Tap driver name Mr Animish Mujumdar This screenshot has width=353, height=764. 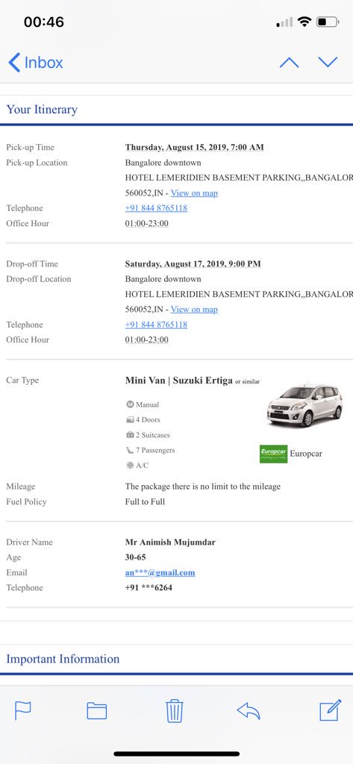click(x=170, y=542)
